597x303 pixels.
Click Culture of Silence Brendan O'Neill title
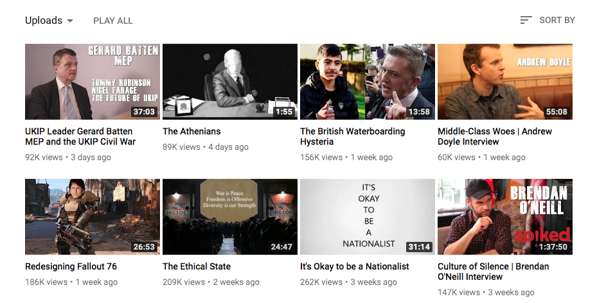click(493, 271)
